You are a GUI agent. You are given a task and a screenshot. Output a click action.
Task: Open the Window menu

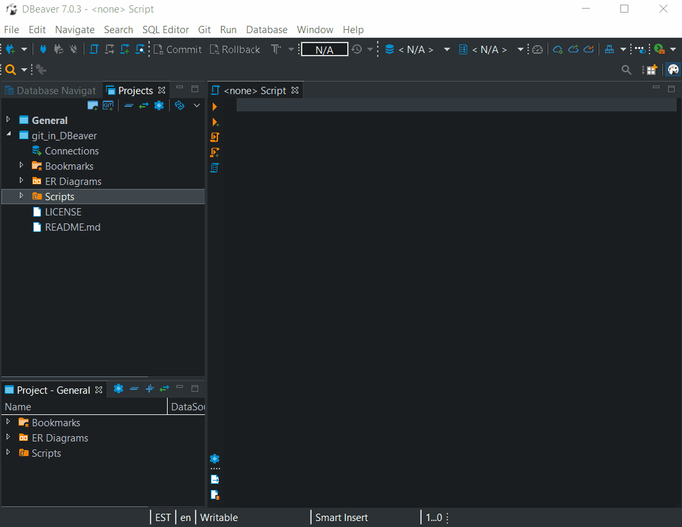click(315, 30)
